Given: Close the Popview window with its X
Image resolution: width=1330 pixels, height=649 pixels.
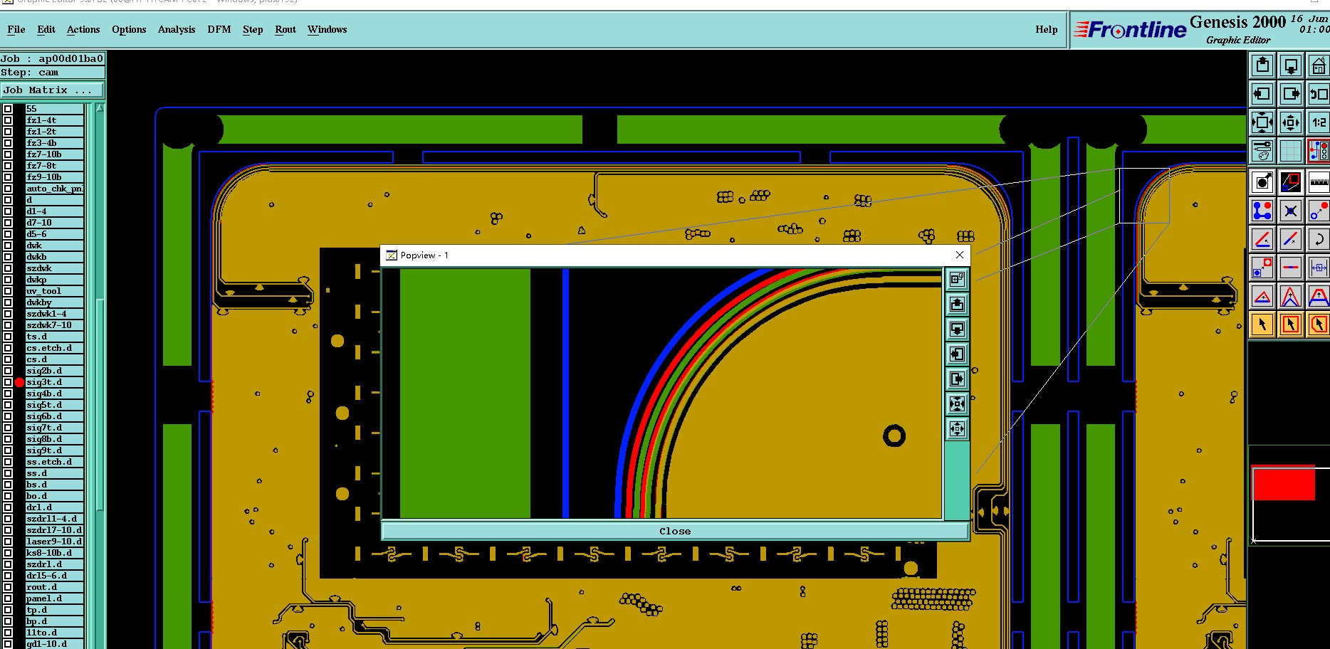Looking at the screenshot, I should [959, 255].
